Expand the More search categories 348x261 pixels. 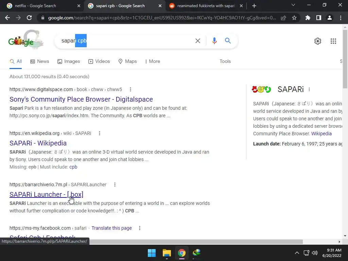click(153, 62)
